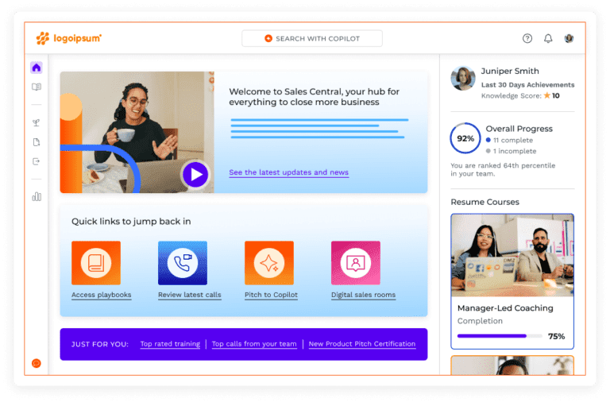Click the Access playbooks tile icon
Screen dimensions: 610x402
click(96, 263)
